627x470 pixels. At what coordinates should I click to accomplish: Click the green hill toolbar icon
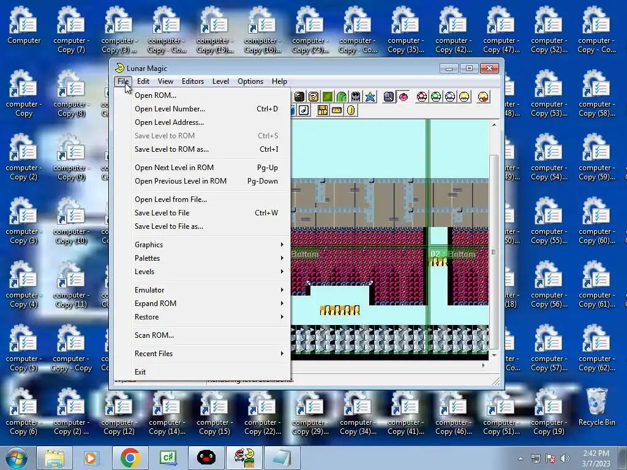click(x=342, y=97)
